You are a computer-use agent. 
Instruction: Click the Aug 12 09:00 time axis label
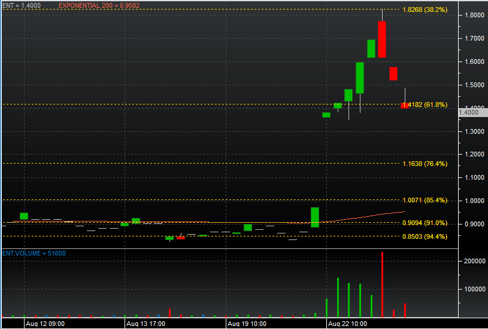[45, 324]
